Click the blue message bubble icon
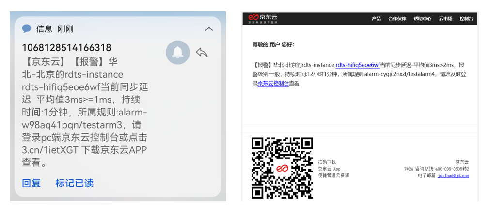Image resolution: width=490 pixels, height=215 pixels. tap(27, 29)
